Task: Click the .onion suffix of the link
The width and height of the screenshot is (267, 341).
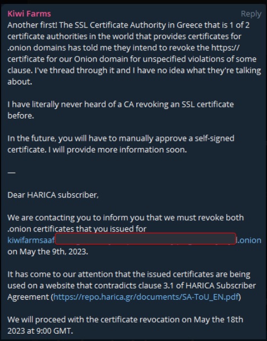Action: pos(249,240)
